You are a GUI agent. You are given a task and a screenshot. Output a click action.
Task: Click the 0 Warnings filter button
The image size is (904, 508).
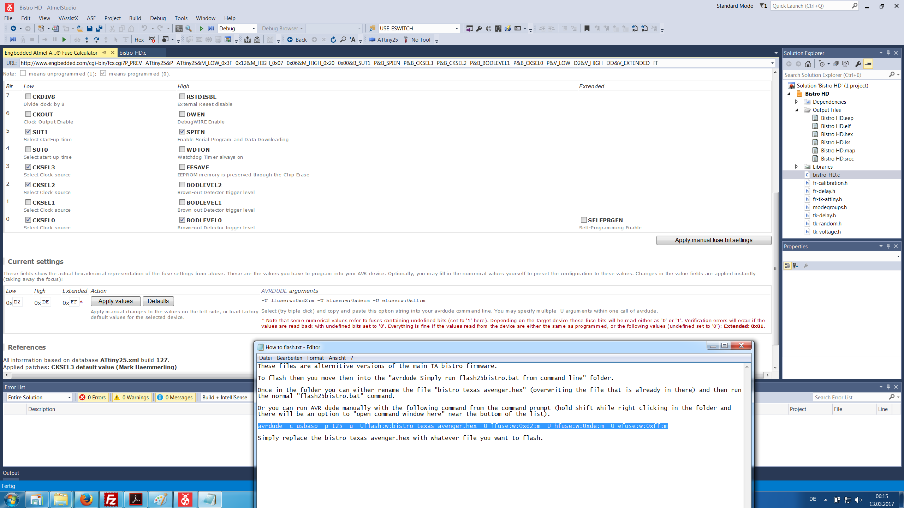(132, 398)
